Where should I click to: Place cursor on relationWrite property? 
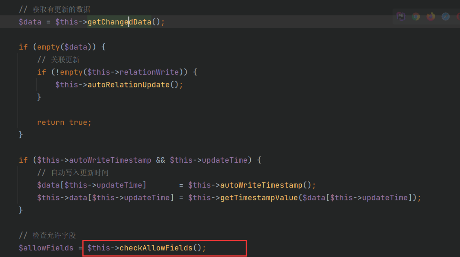149,72
